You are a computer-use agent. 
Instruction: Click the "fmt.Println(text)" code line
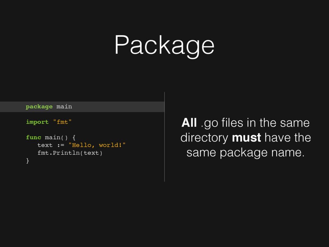tap(70, 153)
